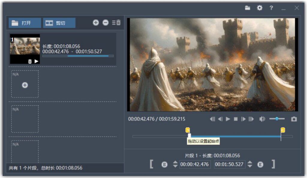
Task: Increase end time with up arrow
Action: click(250, 162)
